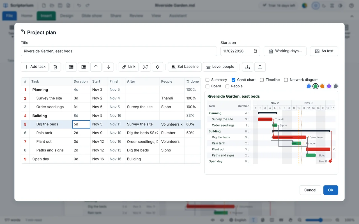Export the plan with the upload icon
Image resolution: width=359 pixels, height=224 pixels.
pos(260,67)
